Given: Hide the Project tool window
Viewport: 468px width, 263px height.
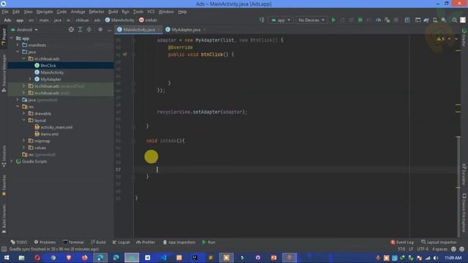Looking at the screenshot, I should (109, 29).
